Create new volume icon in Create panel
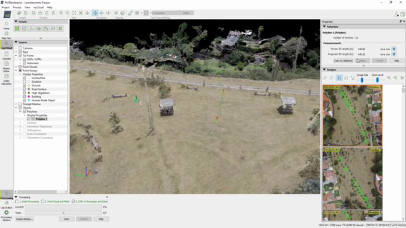Image resolution: width=406 pixels, height=228 pixels. click(x=39, y=28)
